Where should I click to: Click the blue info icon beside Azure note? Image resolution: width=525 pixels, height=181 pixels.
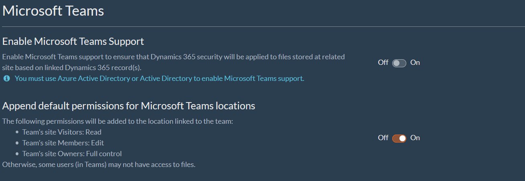(6, 78)
